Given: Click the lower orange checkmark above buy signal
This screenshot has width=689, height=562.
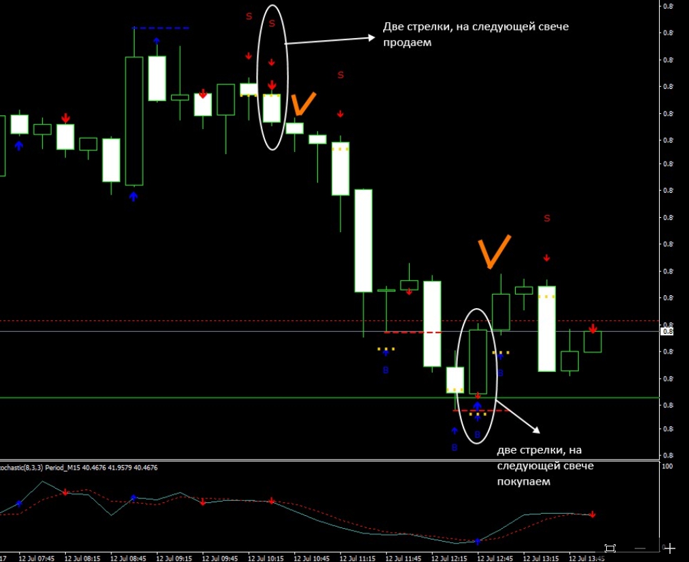Looking at the screenshot, I should pos(493,252).
